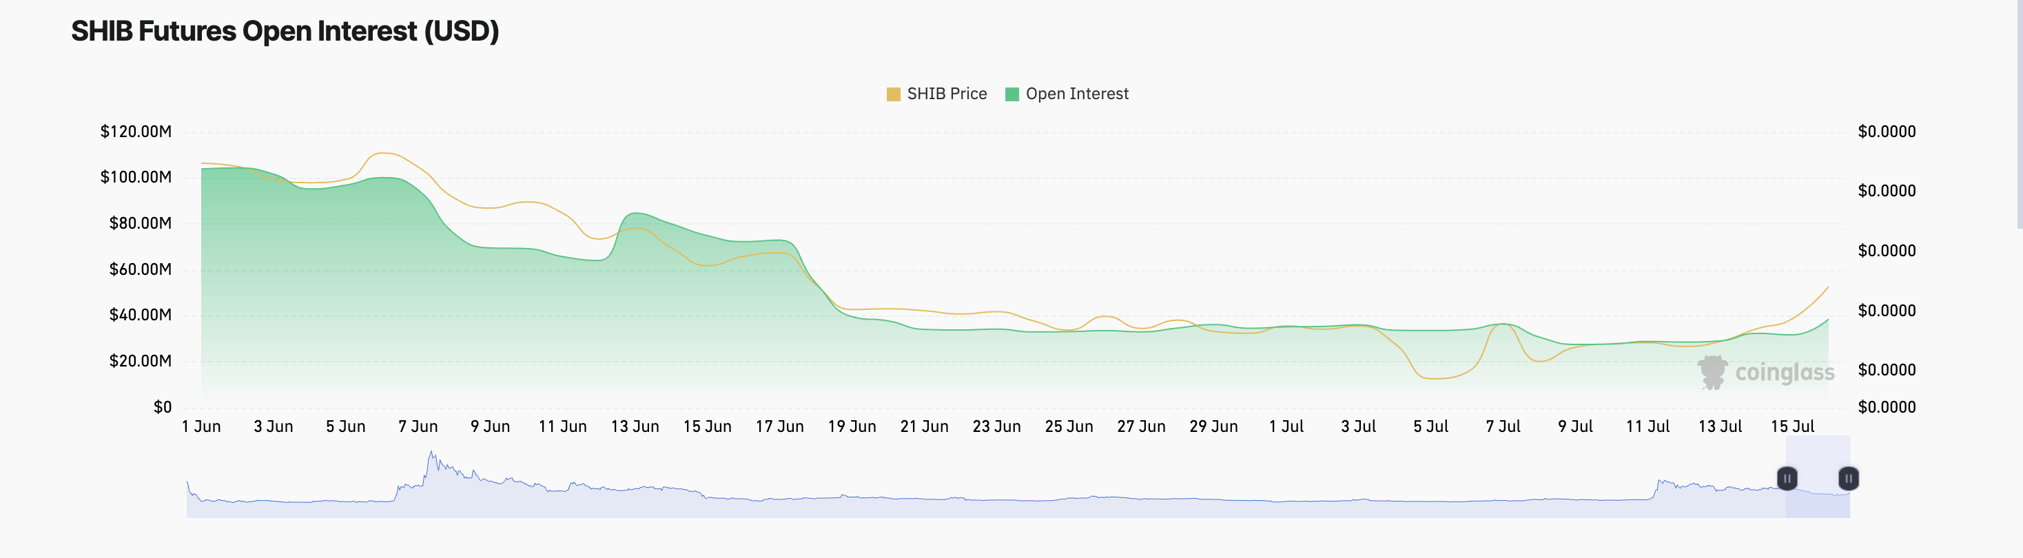Click the 17 Jun date label

pyautogui.click(x=780, y=427)
